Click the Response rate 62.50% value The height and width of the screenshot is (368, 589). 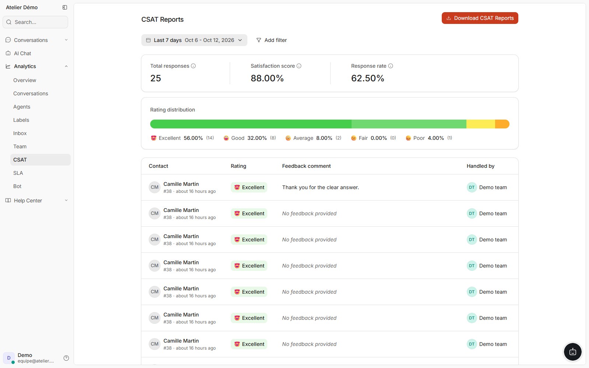pos(368,78)
